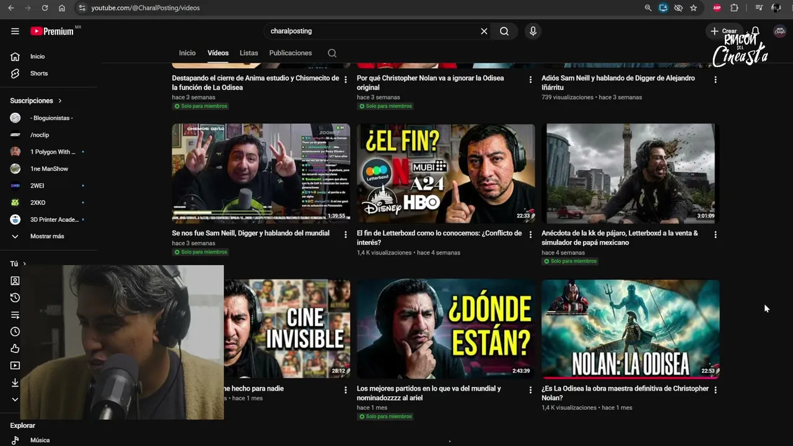
Task: Play the NOLAN: LA ODISEA thumbnail
Action: pyautogui.click(x=631, y=329)
